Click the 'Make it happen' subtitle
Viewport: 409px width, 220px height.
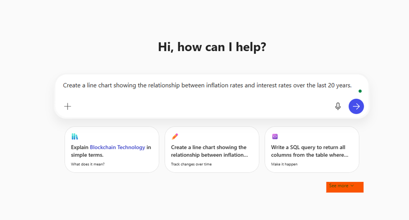coord(284,164)
